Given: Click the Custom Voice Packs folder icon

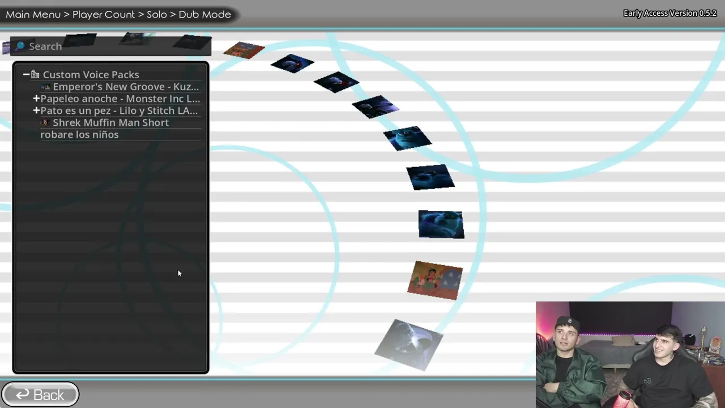Looking at the screenshot, I should coord(35,74).
